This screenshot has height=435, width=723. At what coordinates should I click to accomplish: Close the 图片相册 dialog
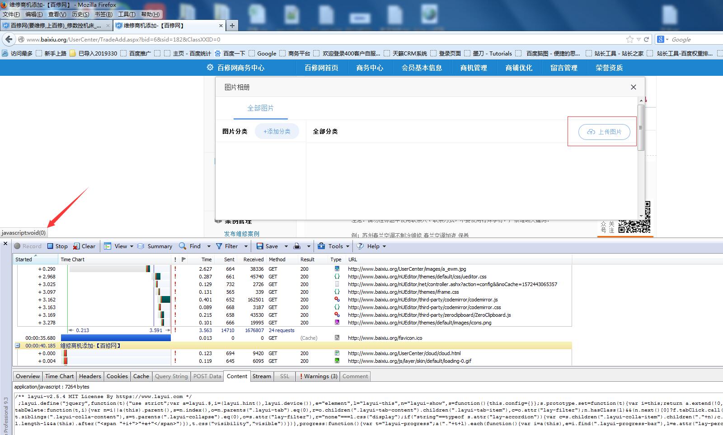[633, 87]
